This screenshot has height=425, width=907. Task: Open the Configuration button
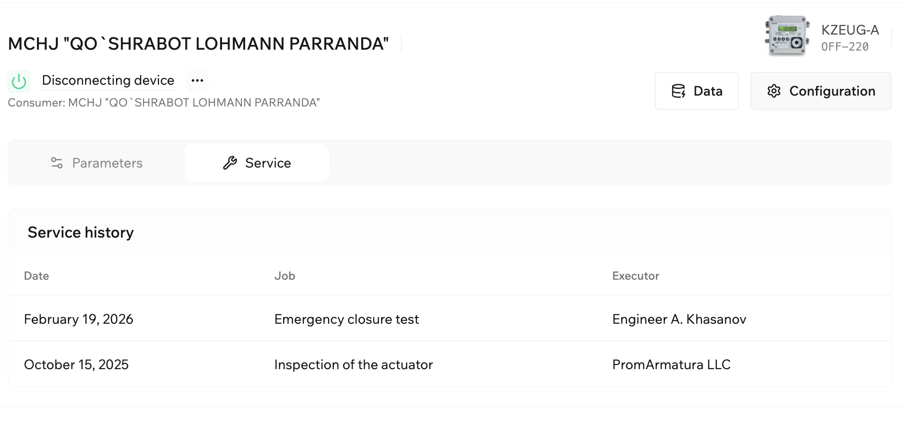pos(820,91)
